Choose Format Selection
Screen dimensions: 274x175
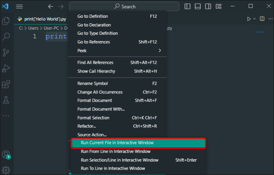coord(117,118)
